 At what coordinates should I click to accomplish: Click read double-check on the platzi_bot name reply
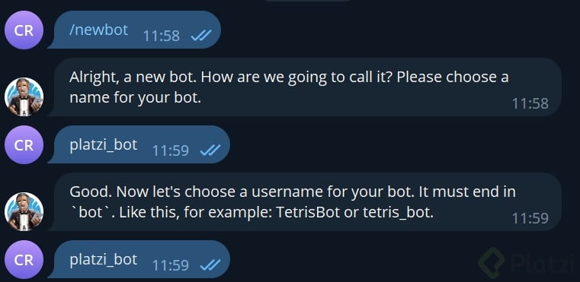[210, 151]
